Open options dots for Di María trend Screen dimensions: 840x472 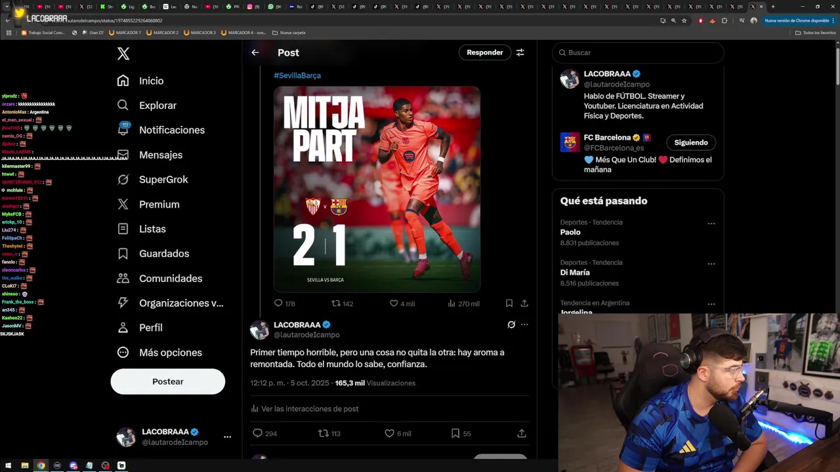(x=711, y=264)
